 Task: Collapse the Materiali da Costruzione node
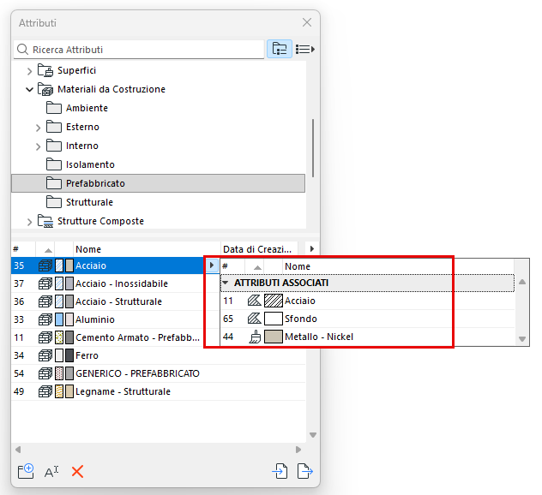30,90
